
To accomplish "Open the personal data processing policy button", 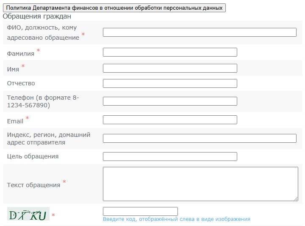I will 114,8.
